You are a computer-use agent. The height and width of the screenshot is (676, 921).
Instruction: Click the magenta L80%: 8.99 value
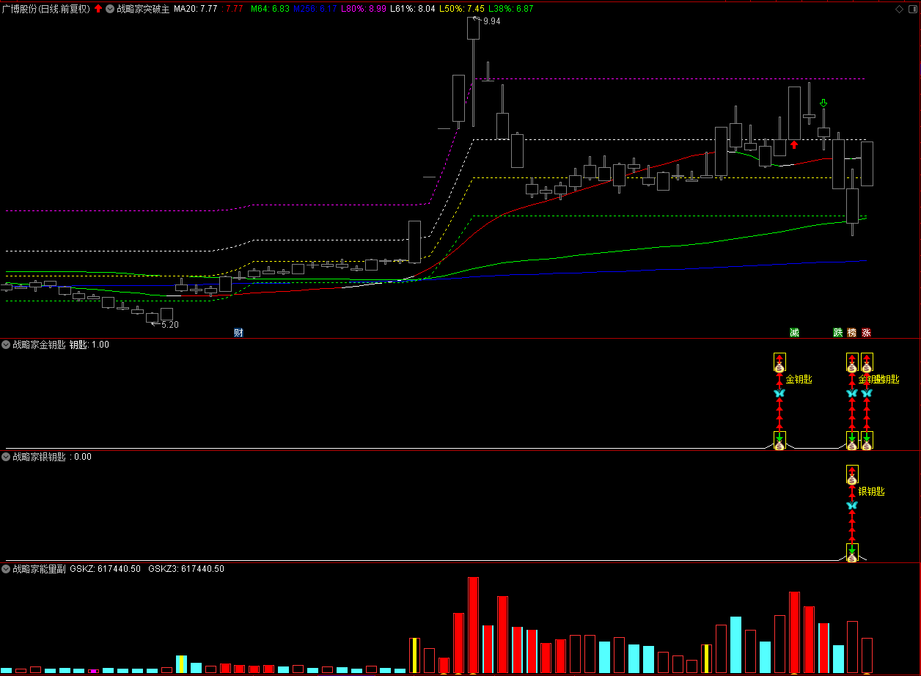pyautogui.click(x=364, y=9)
